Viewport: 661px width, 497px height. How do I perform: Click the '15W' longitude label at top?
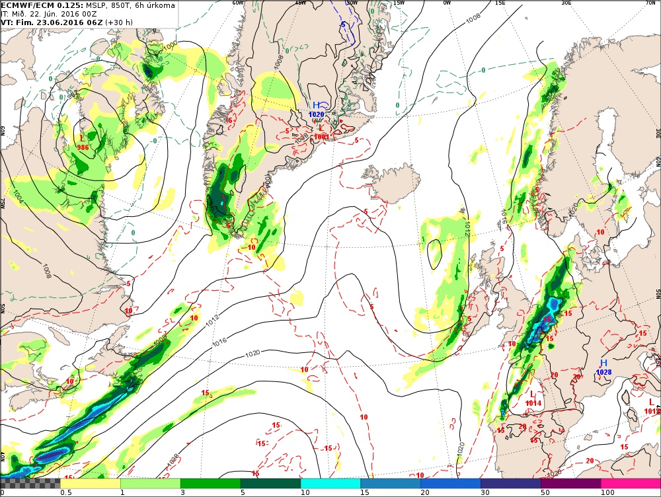pos(399,3)
